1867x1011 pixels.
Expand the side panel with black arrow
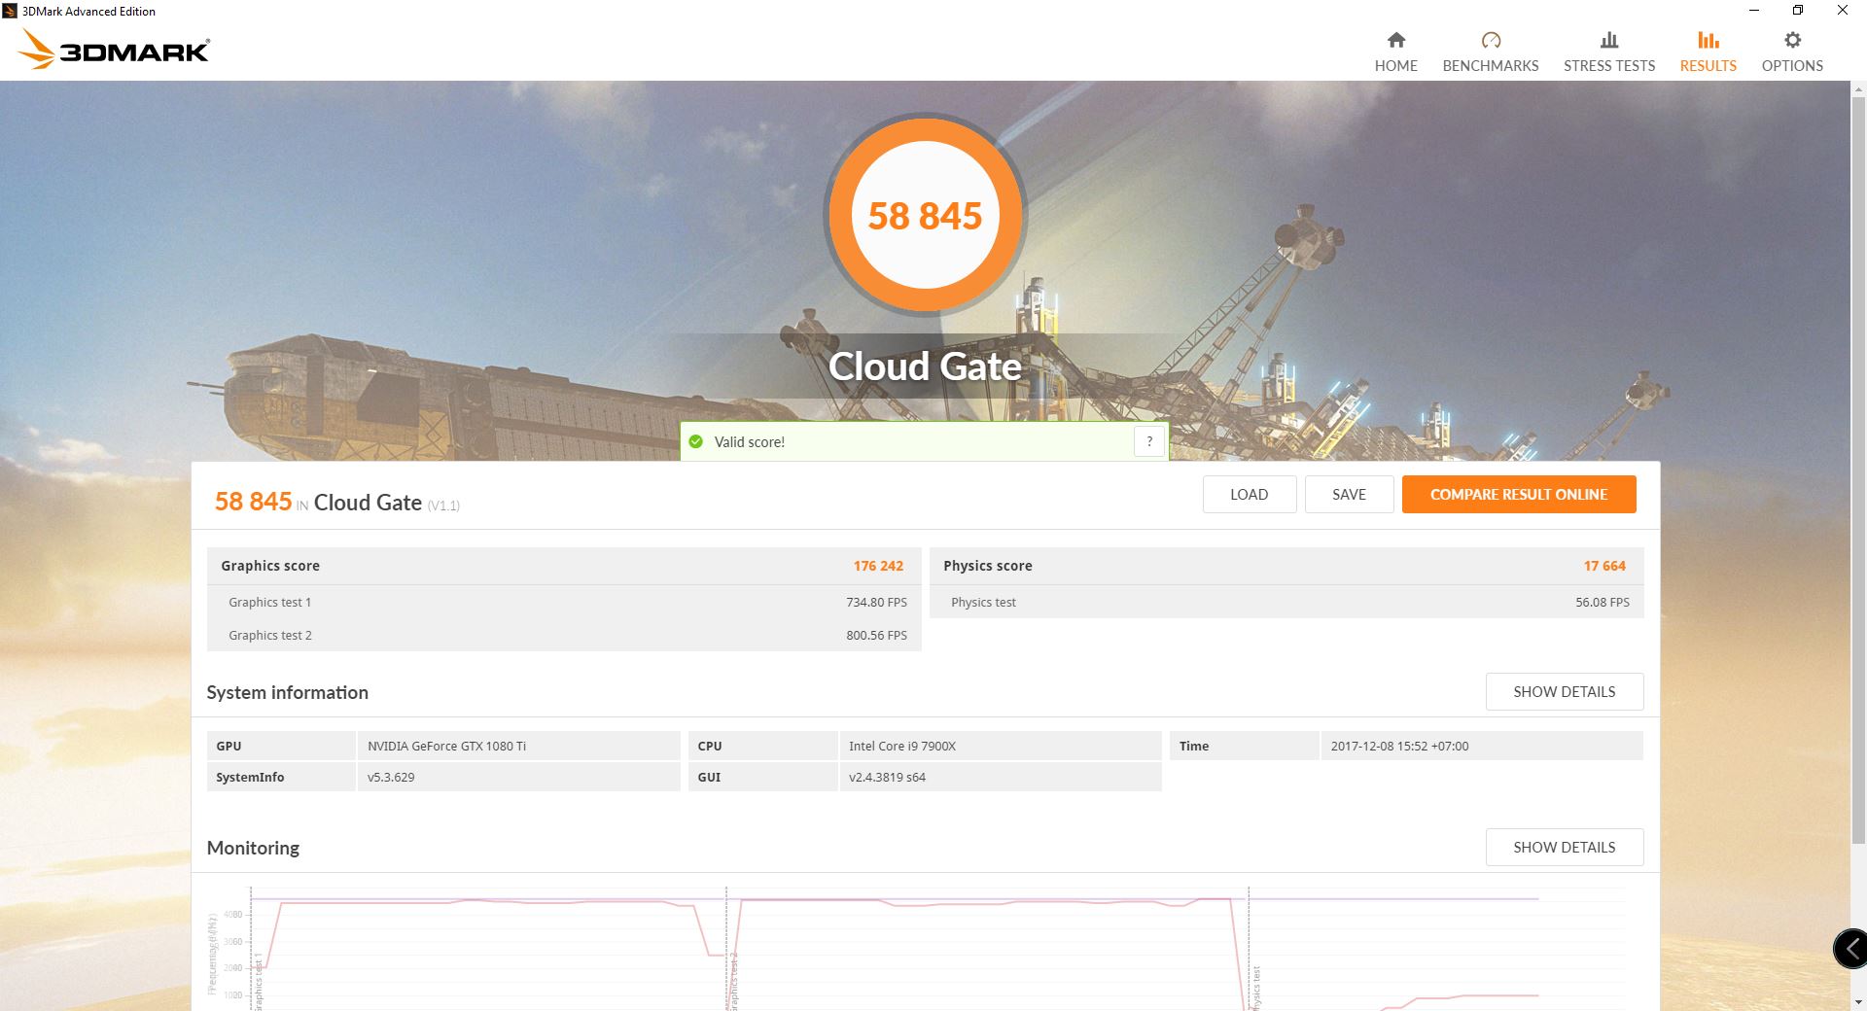(1851, 949)
